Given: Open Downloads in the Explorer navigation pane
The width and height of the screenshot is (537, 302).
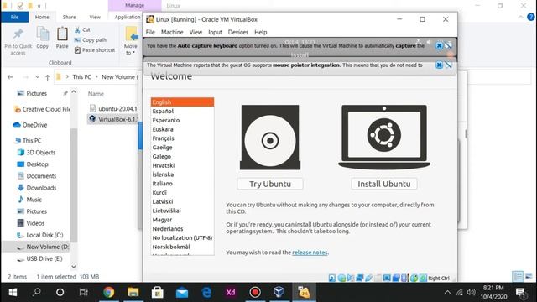Looking at the screenshot, I should click(x=41, y=188).
